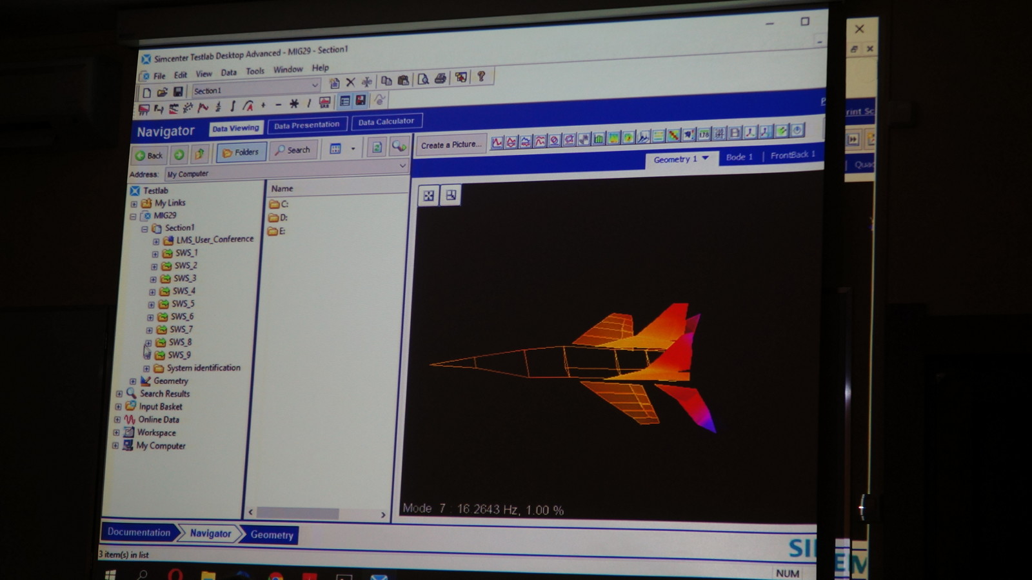The height and width of the screenshot is (580, 1032).
Task: Click the Up one level folder icon
Action: (200, 154)
